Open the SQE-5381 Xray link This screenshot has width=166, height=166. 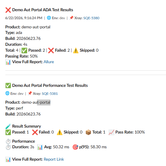tap(50, 94)
